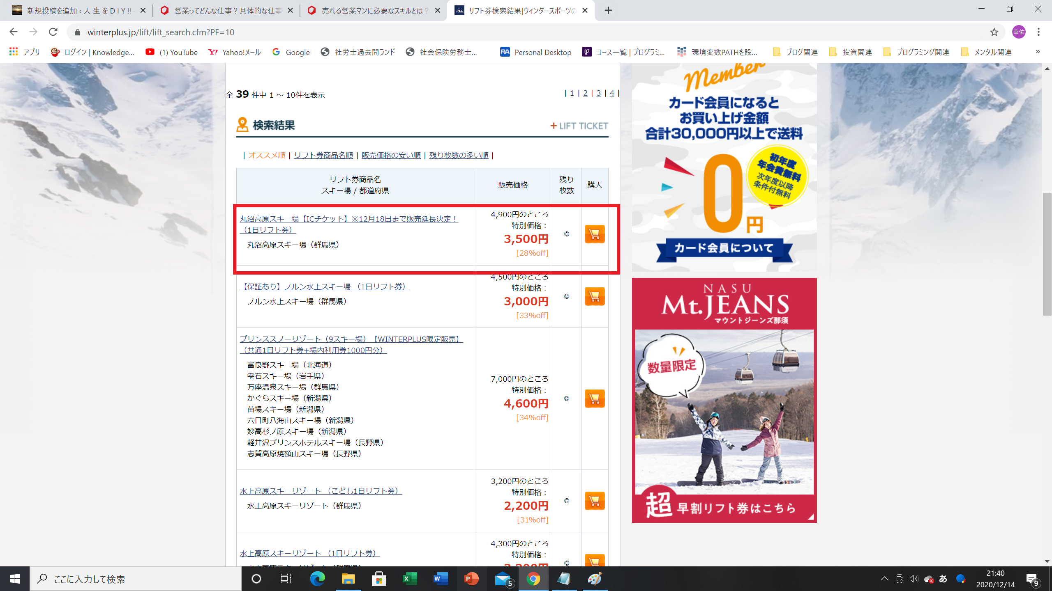This screenshot has width=1052, height=591.
Task: Switch to the 新規投稿を追加 tab
Action: coord(78,11)
